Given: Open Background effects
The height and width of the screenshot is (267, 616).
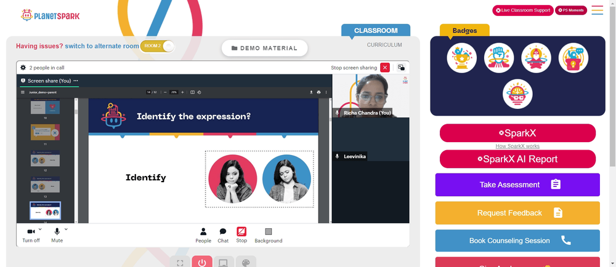Looking at the screenshot, I should click(269, 235).
